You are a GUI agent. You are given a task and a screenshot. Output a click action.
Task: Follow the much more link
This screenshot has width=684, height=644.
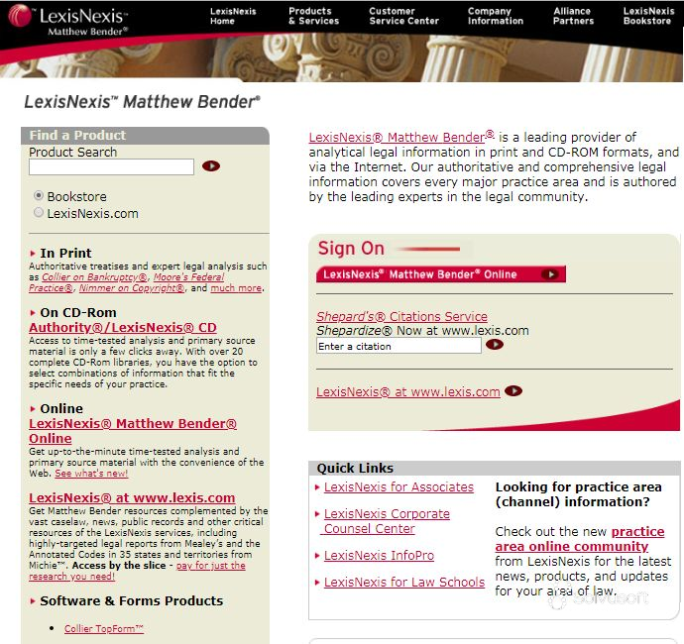236,288
